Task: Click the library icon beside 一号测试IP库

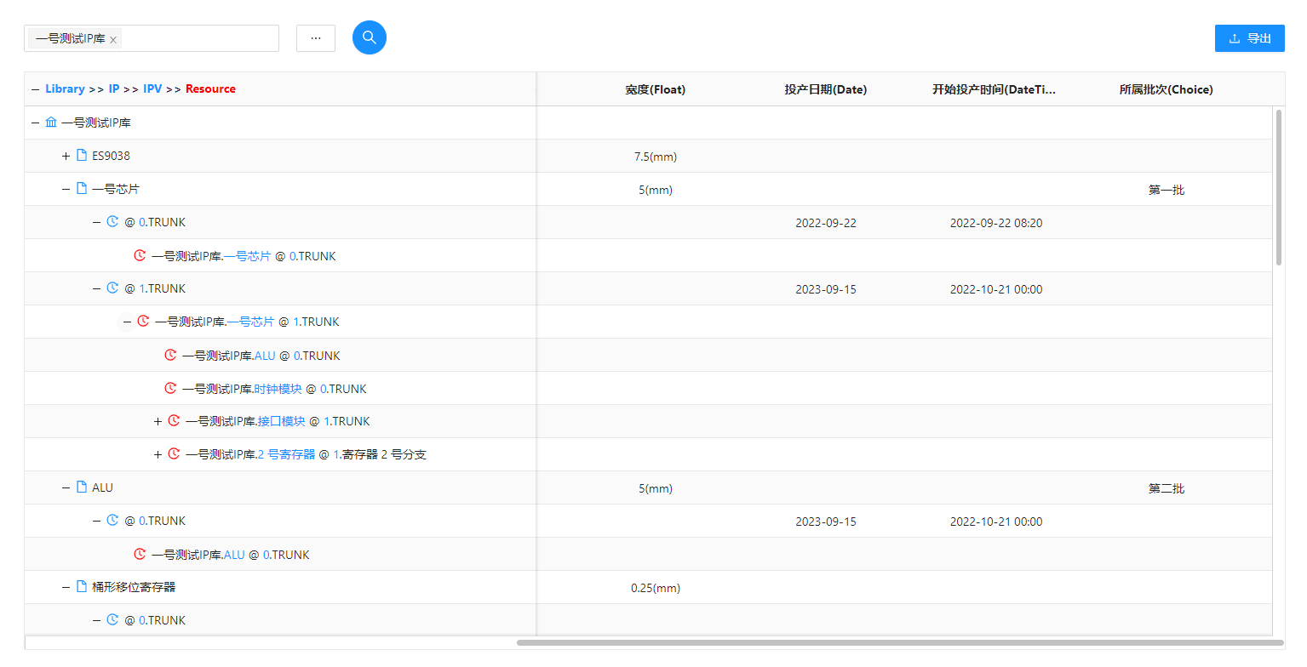Action: coord(51,123)
